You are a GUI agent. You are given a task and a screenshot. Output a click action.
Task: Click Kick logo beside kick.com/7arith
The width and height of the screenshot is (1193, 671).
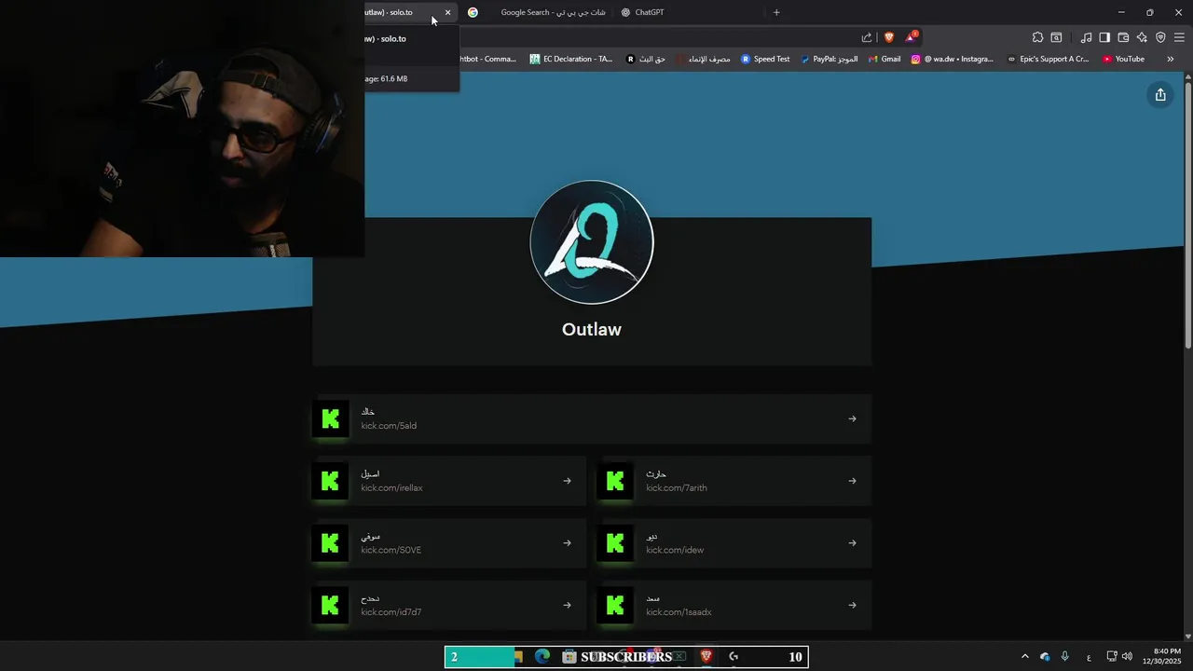point(615,481)
